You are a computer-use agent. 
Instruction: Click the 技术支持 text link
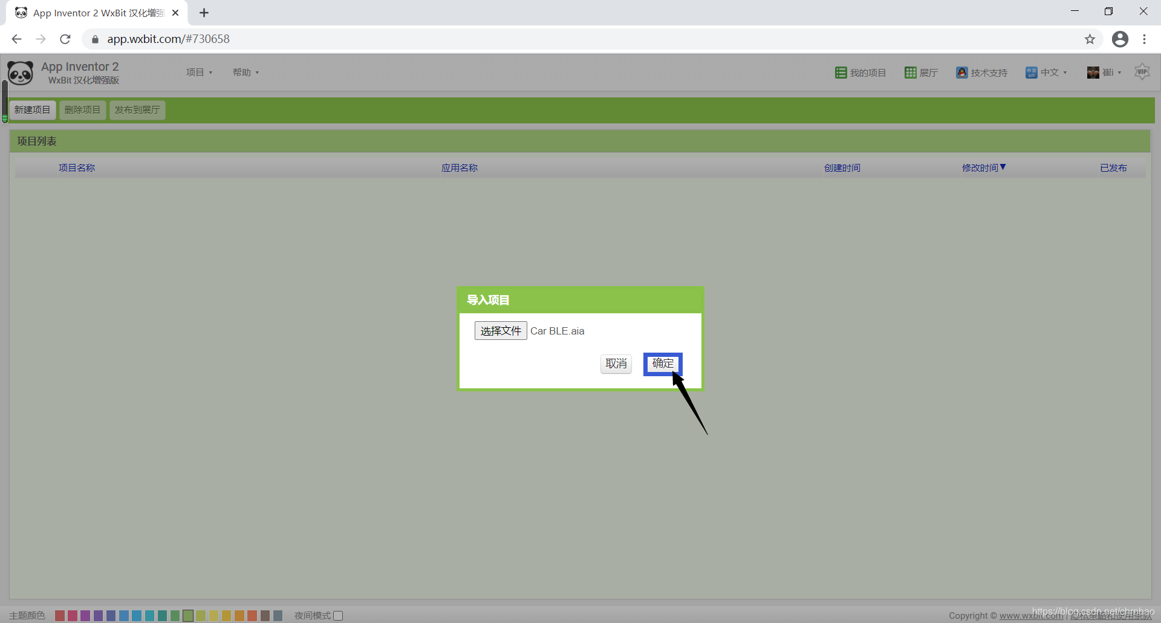(989, 73)
